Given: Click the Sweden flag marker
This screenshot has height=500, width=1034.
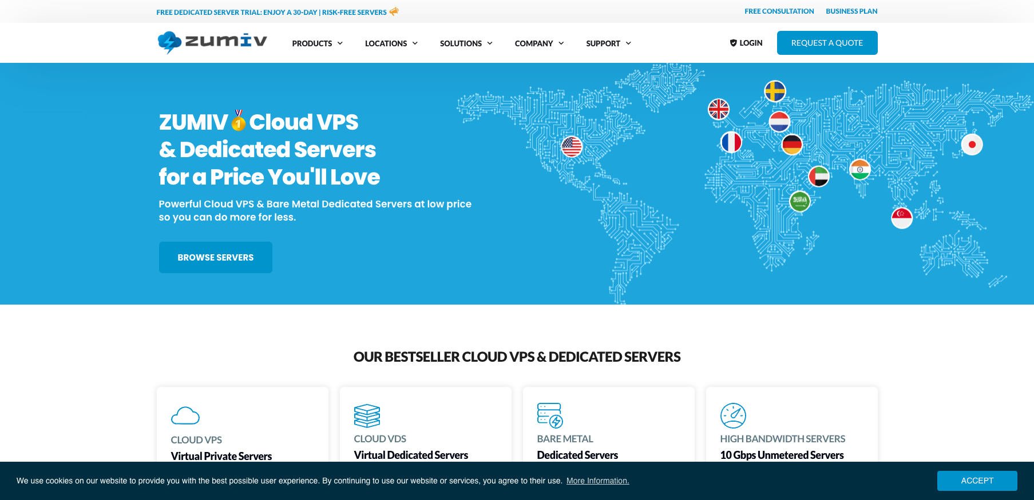Looking at the screenshot, I should click(775, 91).
